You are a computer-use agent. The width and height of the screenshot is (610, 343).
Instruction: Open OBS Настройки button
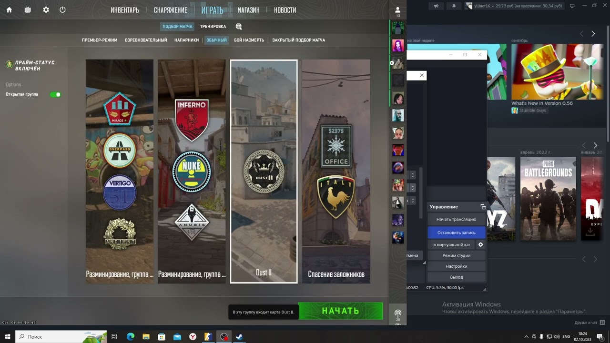tap(457, 266)
